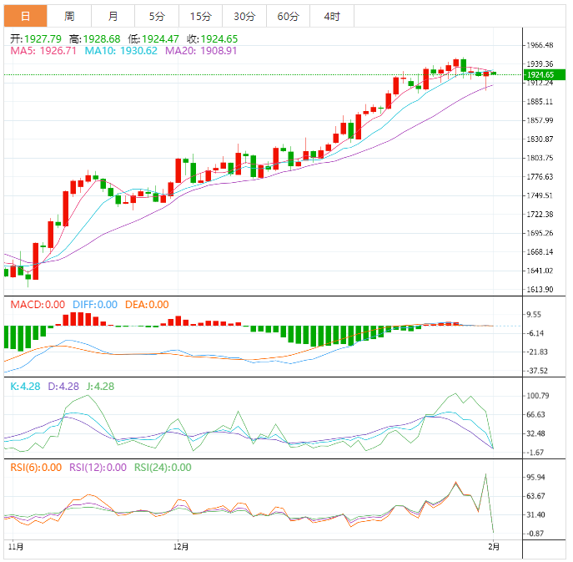This screenshot has height=562, width=573.
Task: Click the DIFF indicator value label
Action: (x=94, y=305)
